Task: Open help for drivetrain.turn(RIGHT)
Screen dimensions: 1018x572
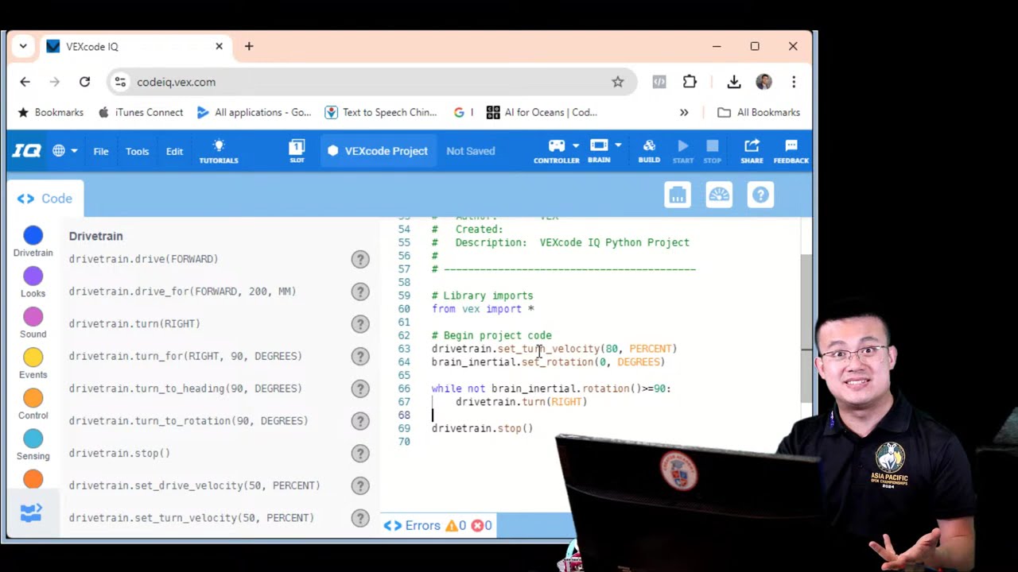Action: pos(360,324)
